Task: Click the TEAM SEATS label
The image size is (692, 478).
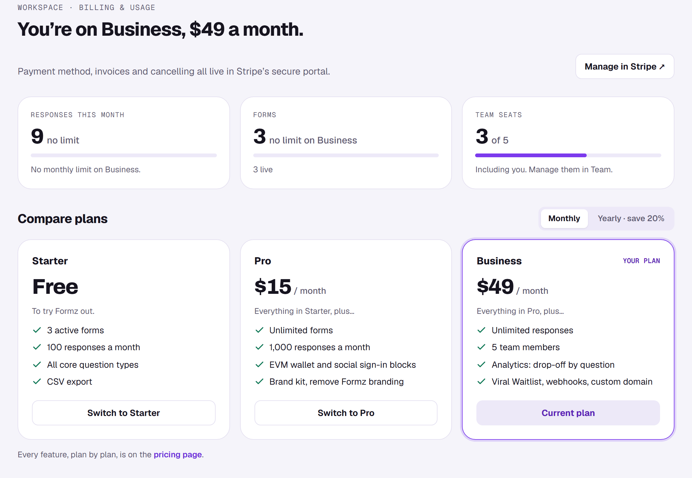Action: coord(499,115)
